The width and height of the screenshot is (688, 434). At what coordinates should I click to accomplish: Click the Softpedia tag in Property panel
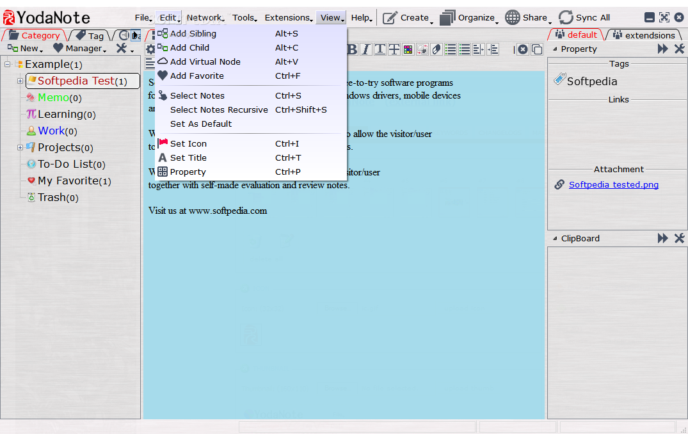click(586, 81)
